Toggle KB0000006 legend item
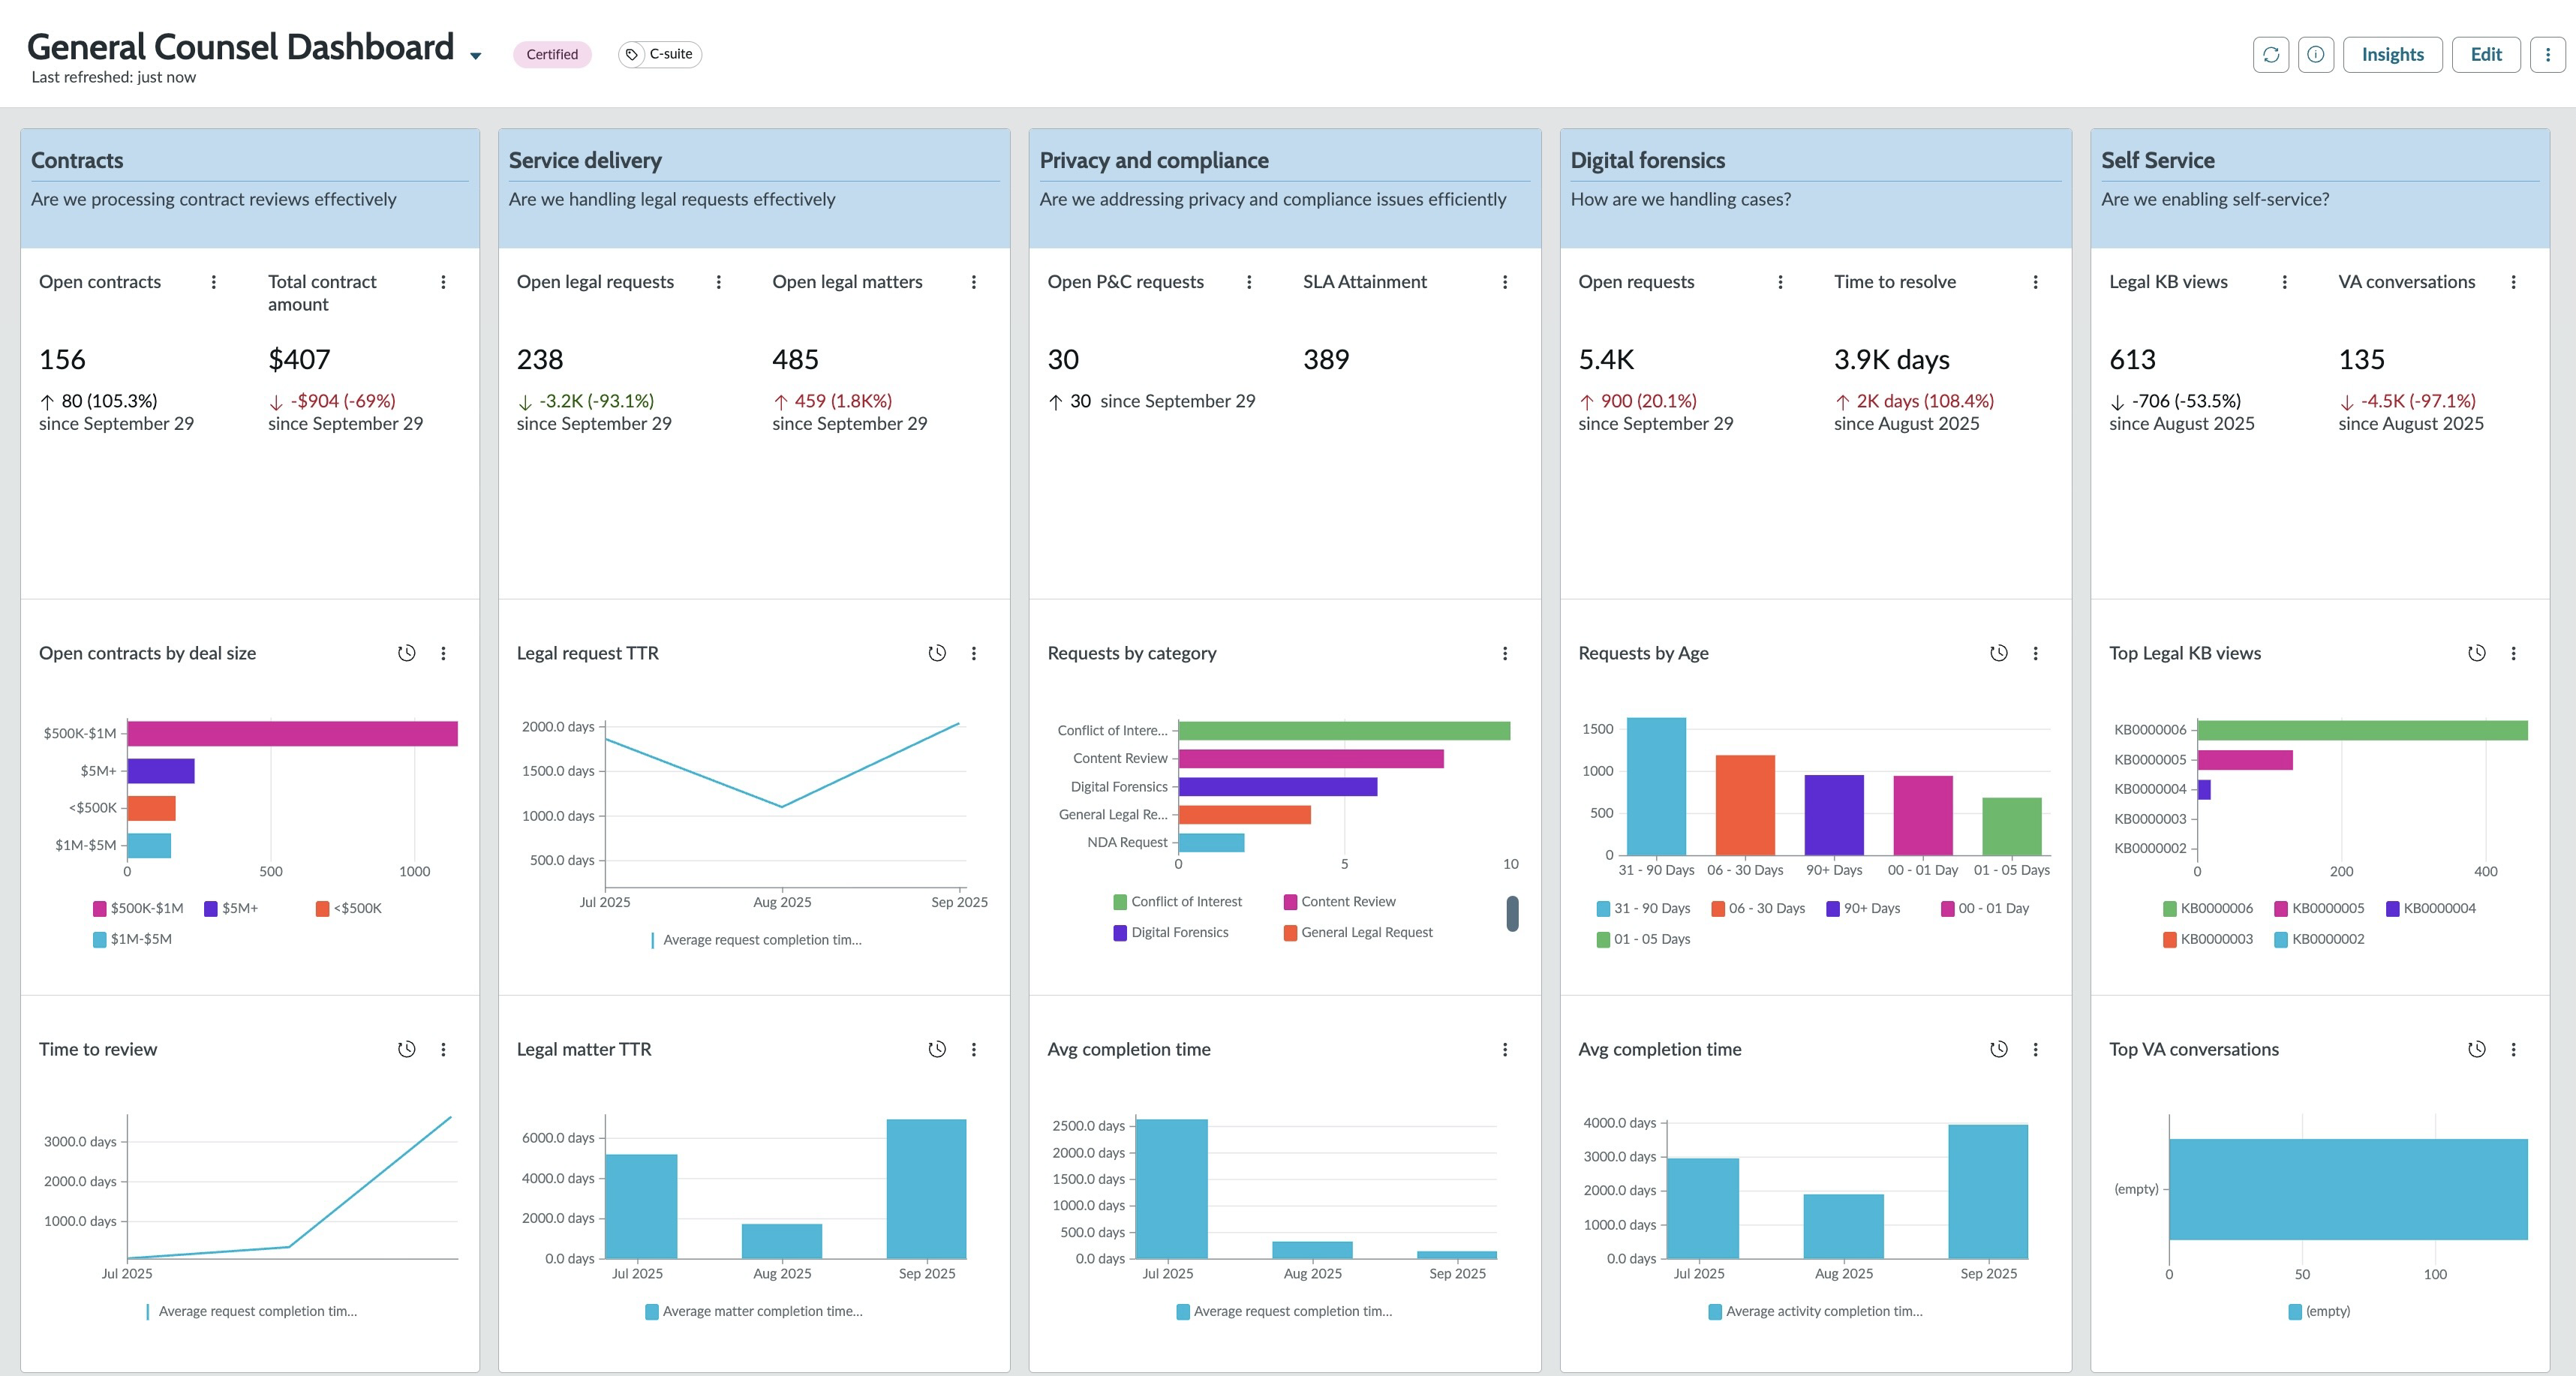This screenshot has width=2576, height=1376. coord(2208,908)
